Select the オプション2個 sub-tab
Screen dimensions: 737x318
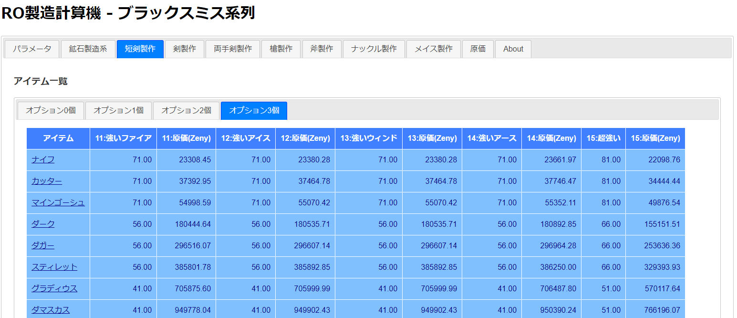pos(186,110)
